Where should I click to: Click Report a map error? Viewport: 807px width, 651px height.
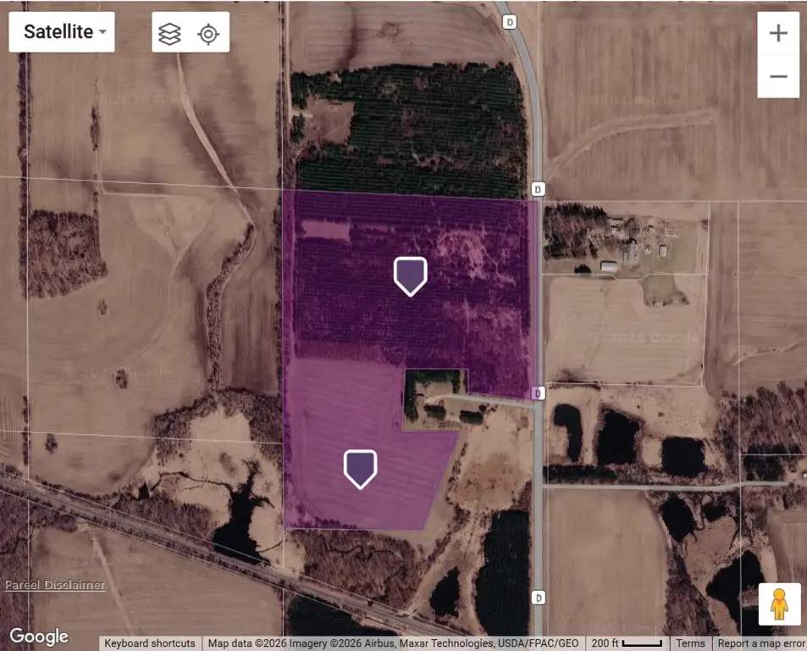click(761, 643)
